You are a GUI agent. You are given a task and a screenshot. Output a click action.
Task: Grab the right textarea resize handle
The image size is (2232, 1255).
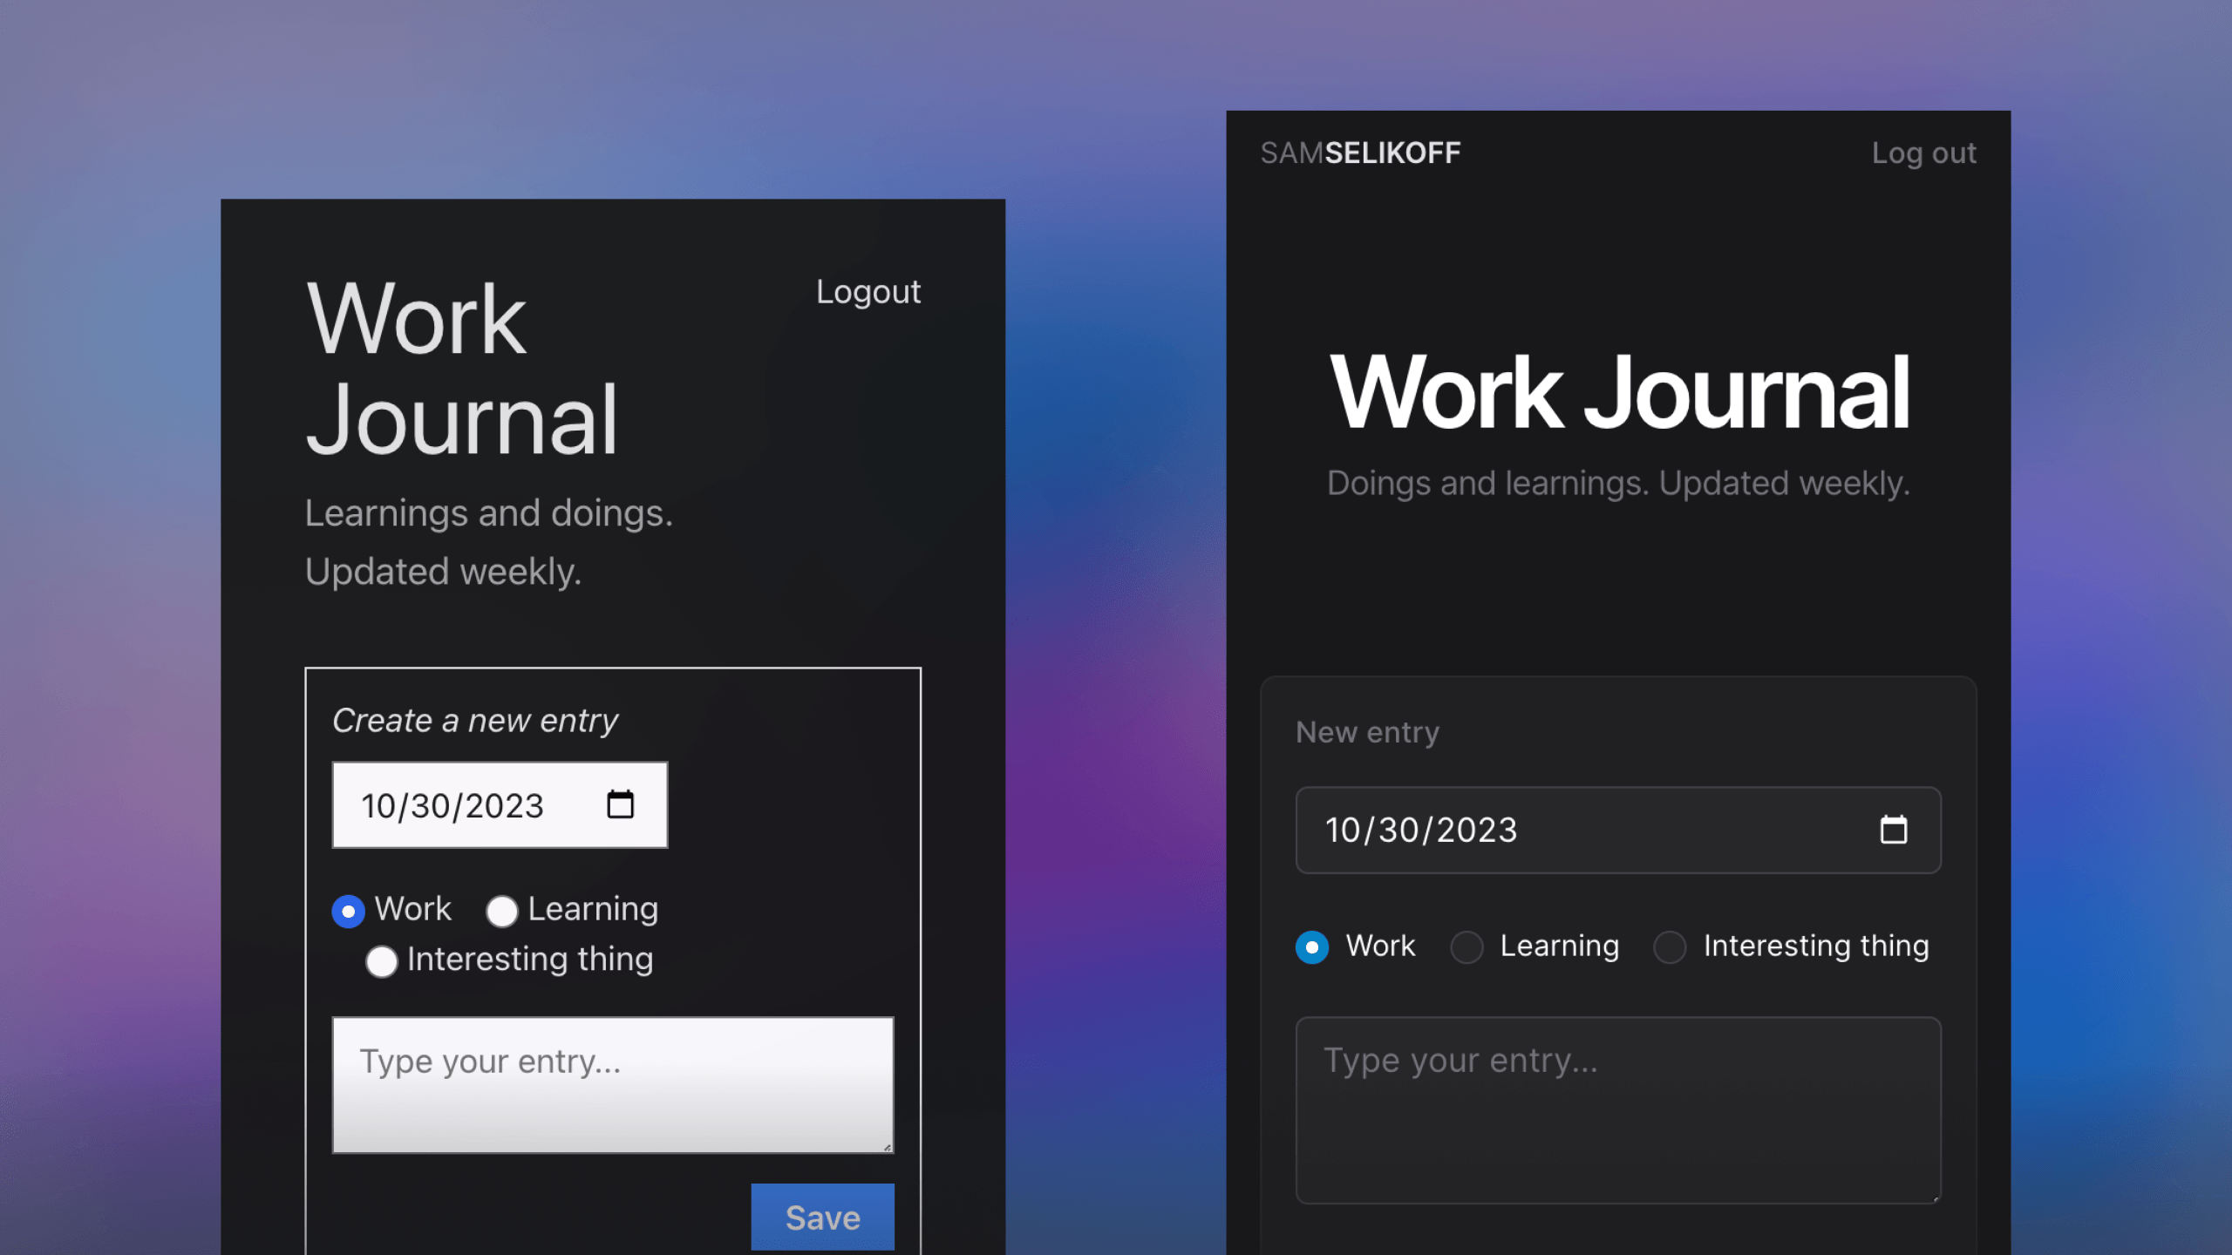1936,1199
